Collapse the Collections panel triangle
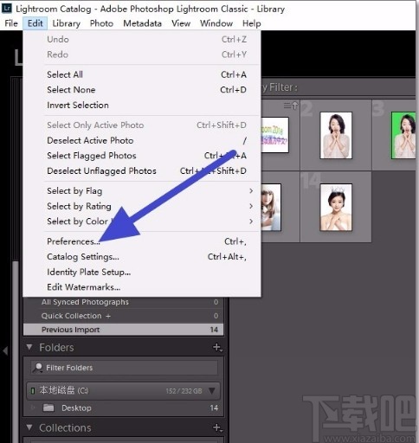419x443 pixels. [29, 427]
